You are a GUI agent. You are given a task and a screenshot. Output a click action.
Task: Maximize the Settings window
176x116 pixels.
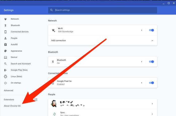(169, 3)
